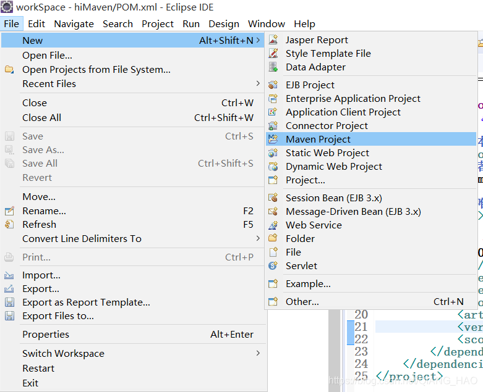Image resolution: width=483 pixels, height=392 pixels.
Task: Expand the Switch Workspace submenu
Action: (x=258, y=353)
